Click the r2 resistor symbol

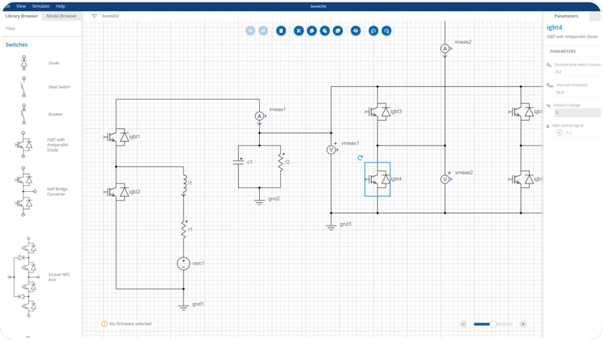[281, 162]
